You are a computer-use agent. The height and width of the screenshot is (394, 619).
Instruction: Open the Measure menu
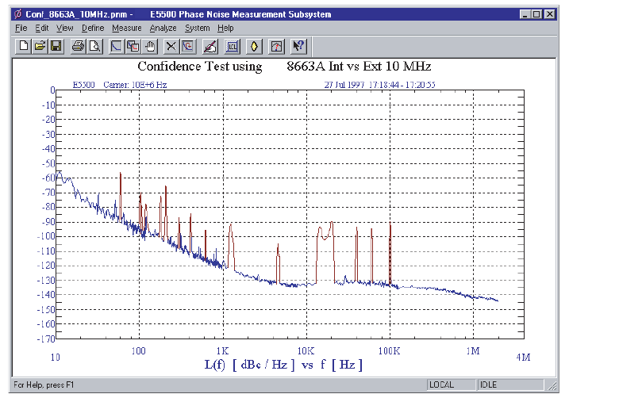click(x=126, y=28)
